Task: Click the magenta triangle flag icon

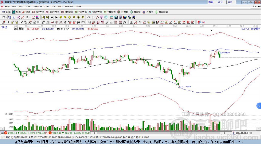Action: click(38, 17)
